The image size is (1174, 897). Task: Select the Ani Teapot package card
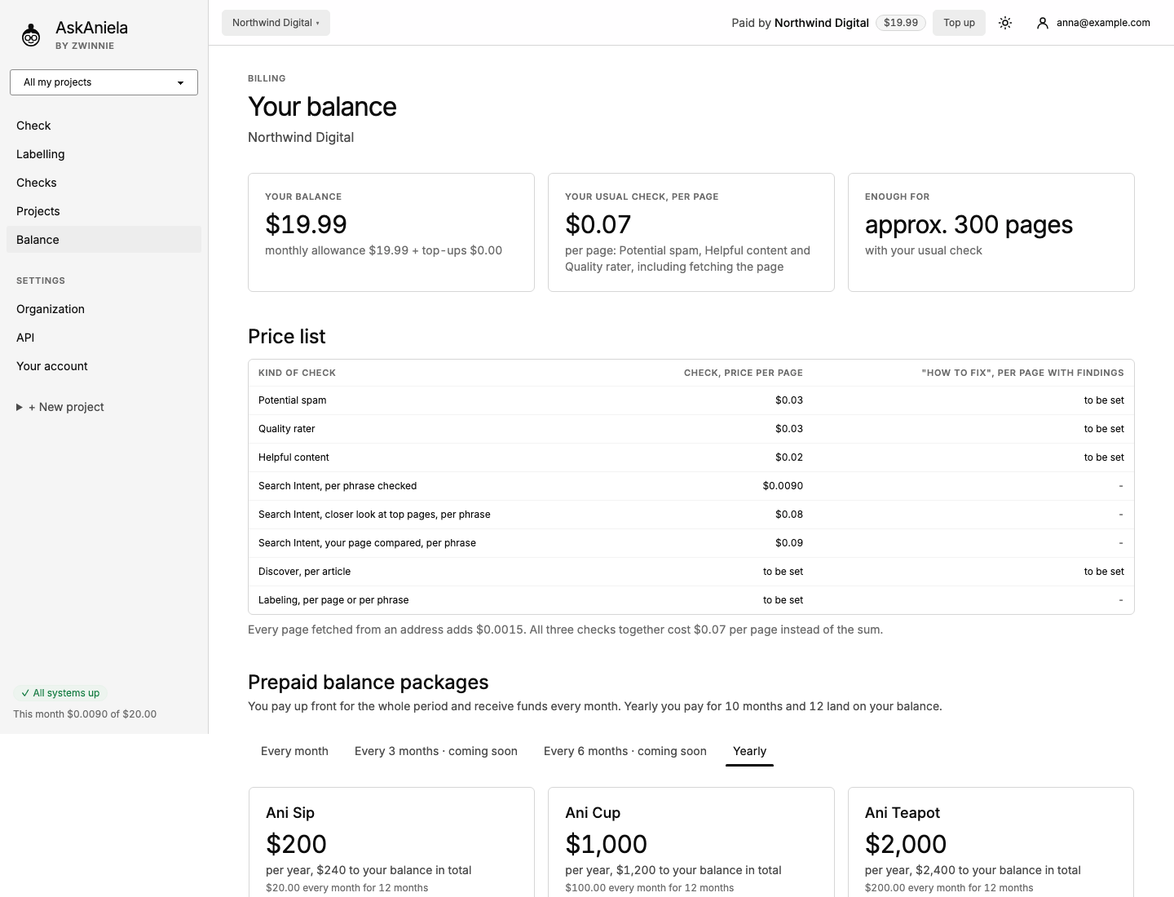click(x=991, y=842)
